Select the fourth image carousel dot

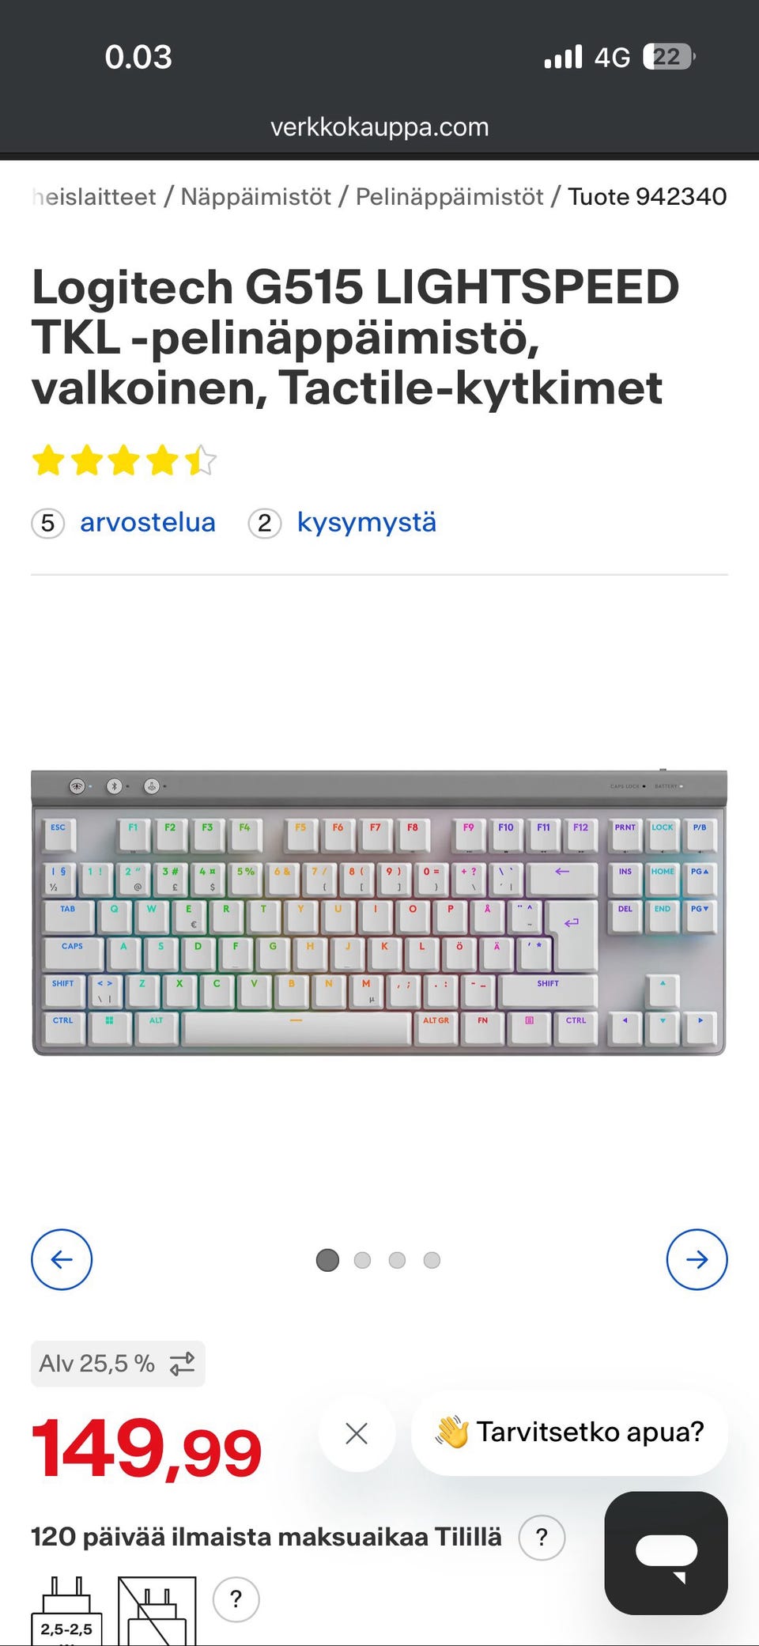[432, 1260]
